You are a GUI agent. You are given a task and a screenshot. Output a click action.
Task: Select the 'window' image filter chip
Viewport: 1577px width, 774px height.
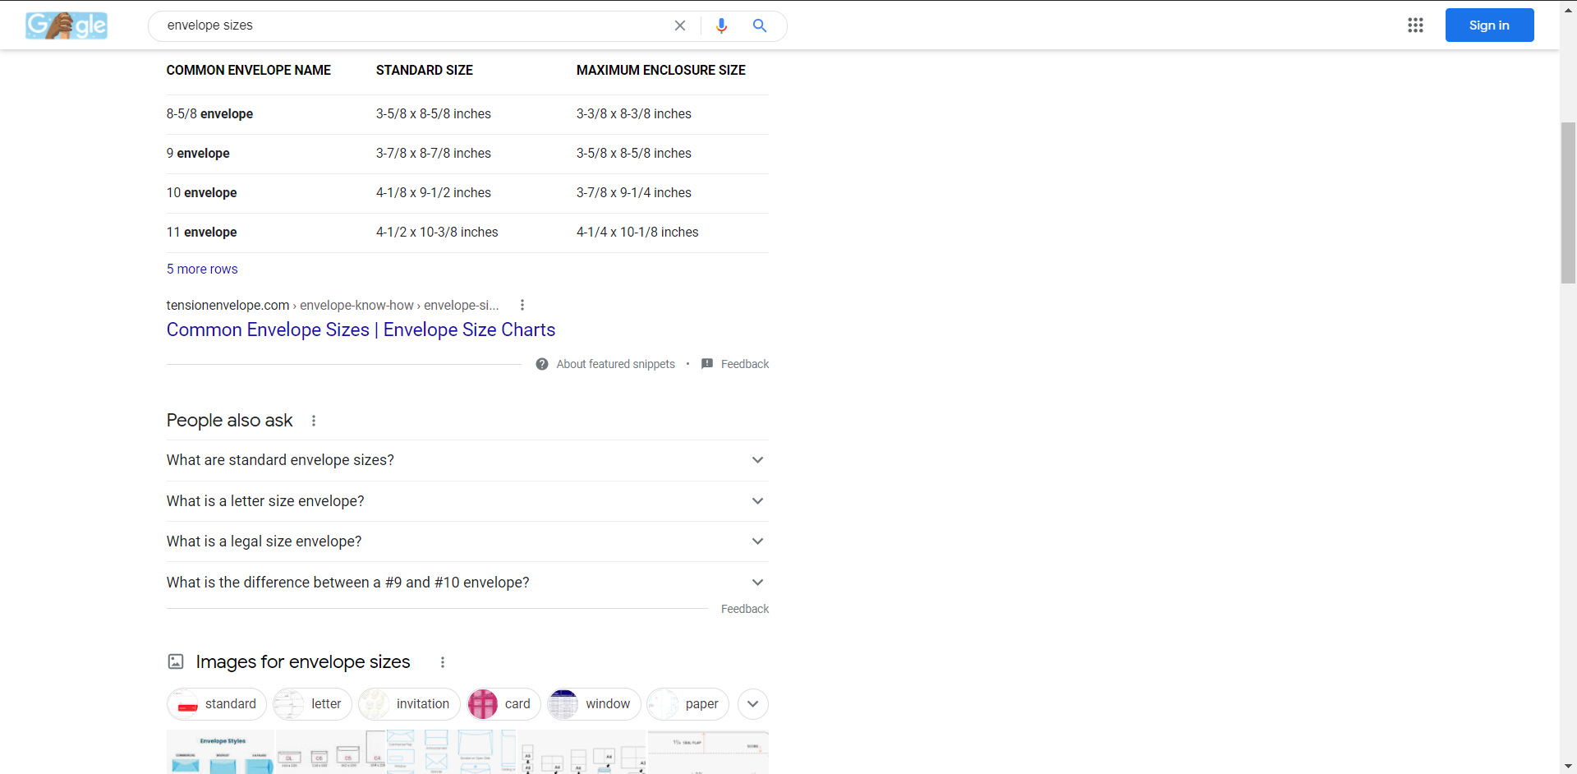tap(593, 703)
